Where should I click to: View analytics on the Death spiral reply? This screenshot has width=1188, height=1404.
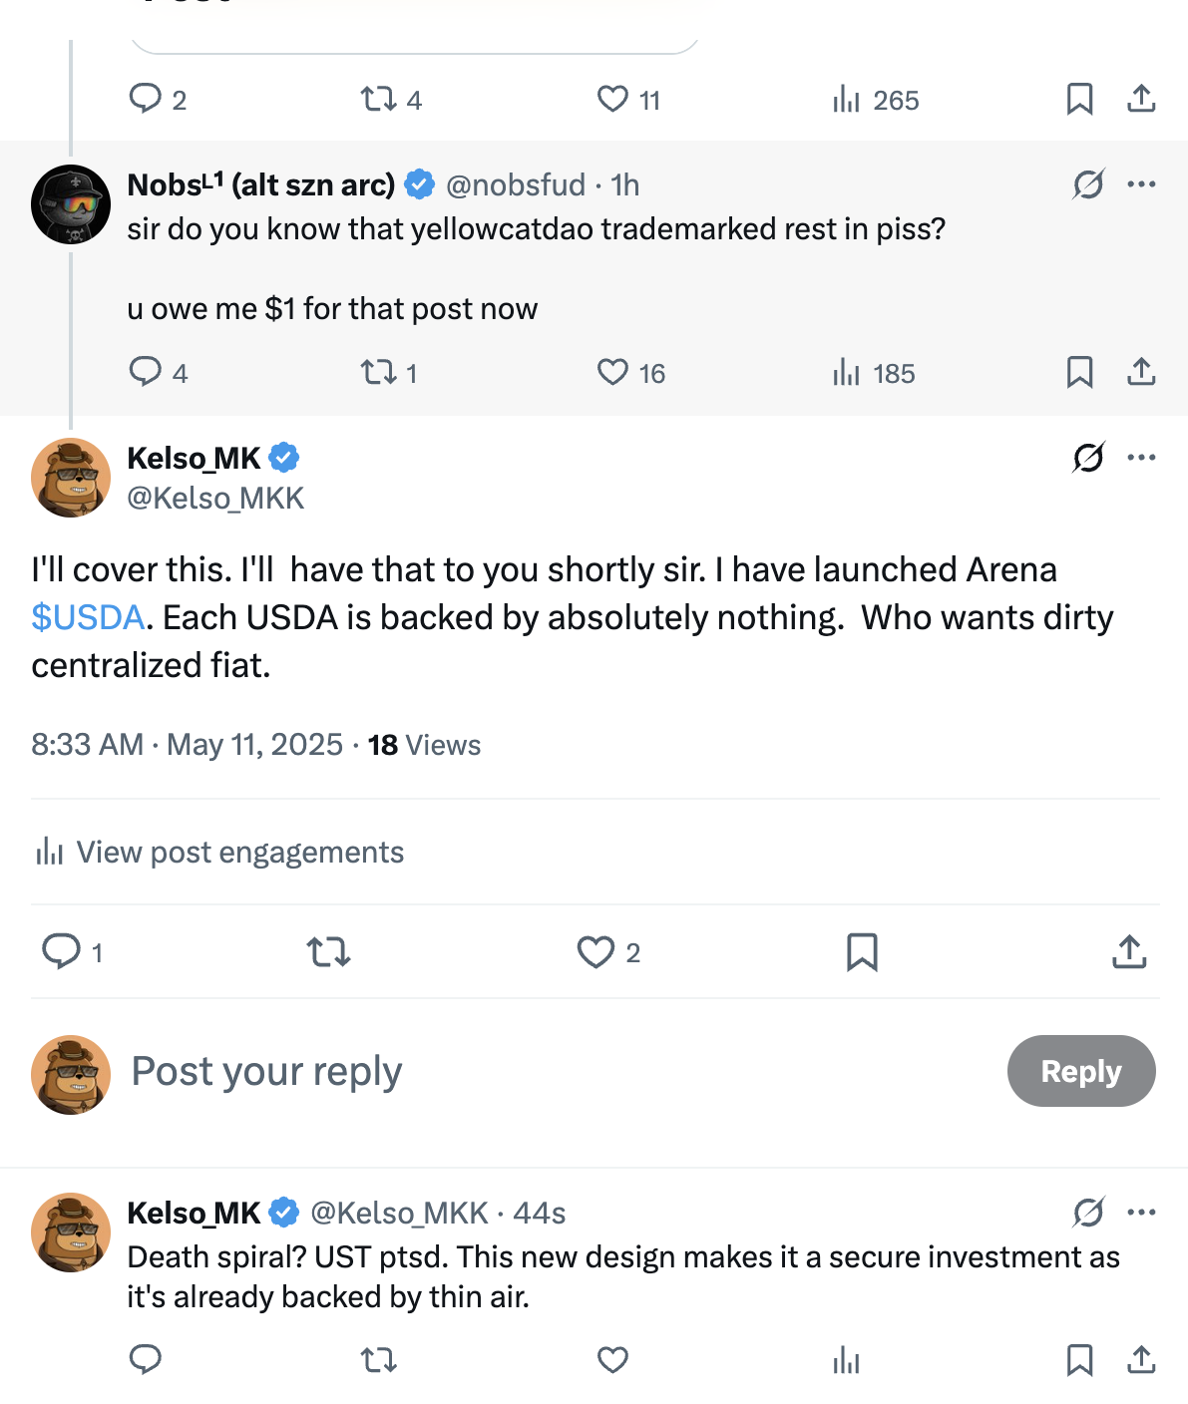(x=846, y=1360)
